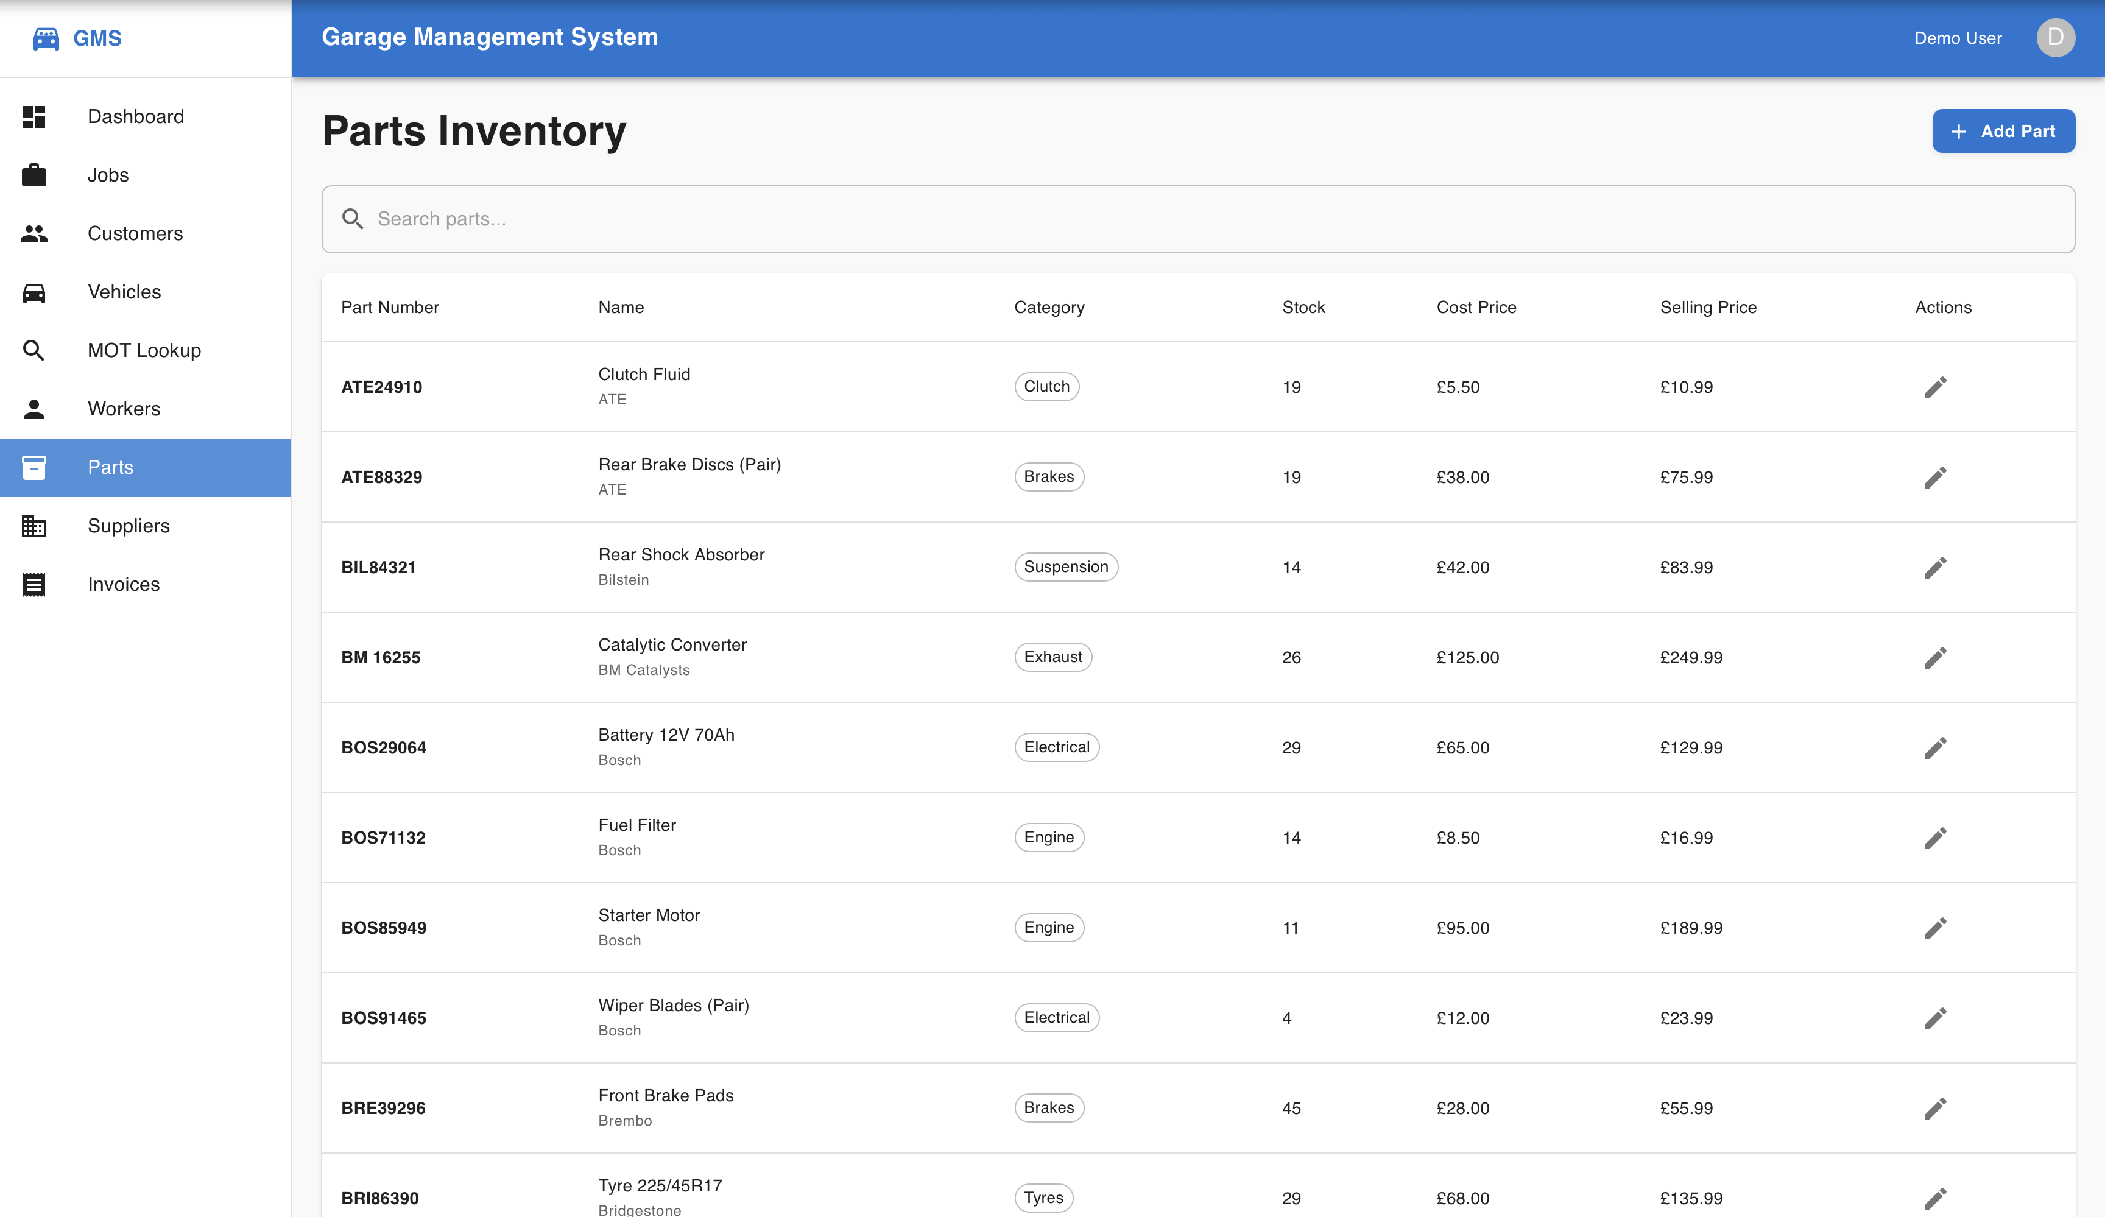
Task: Edit the Clutch Fluid part entry
Action: (1936, 387)
